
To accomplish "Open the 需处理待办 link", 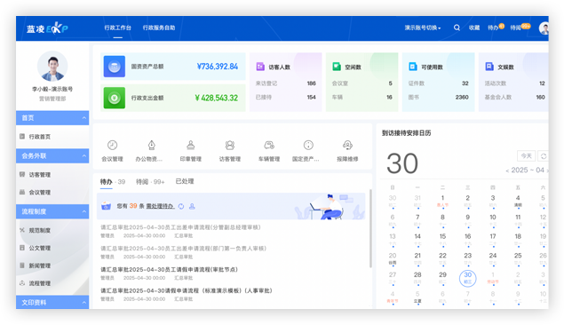I will [x=160, y=206].
